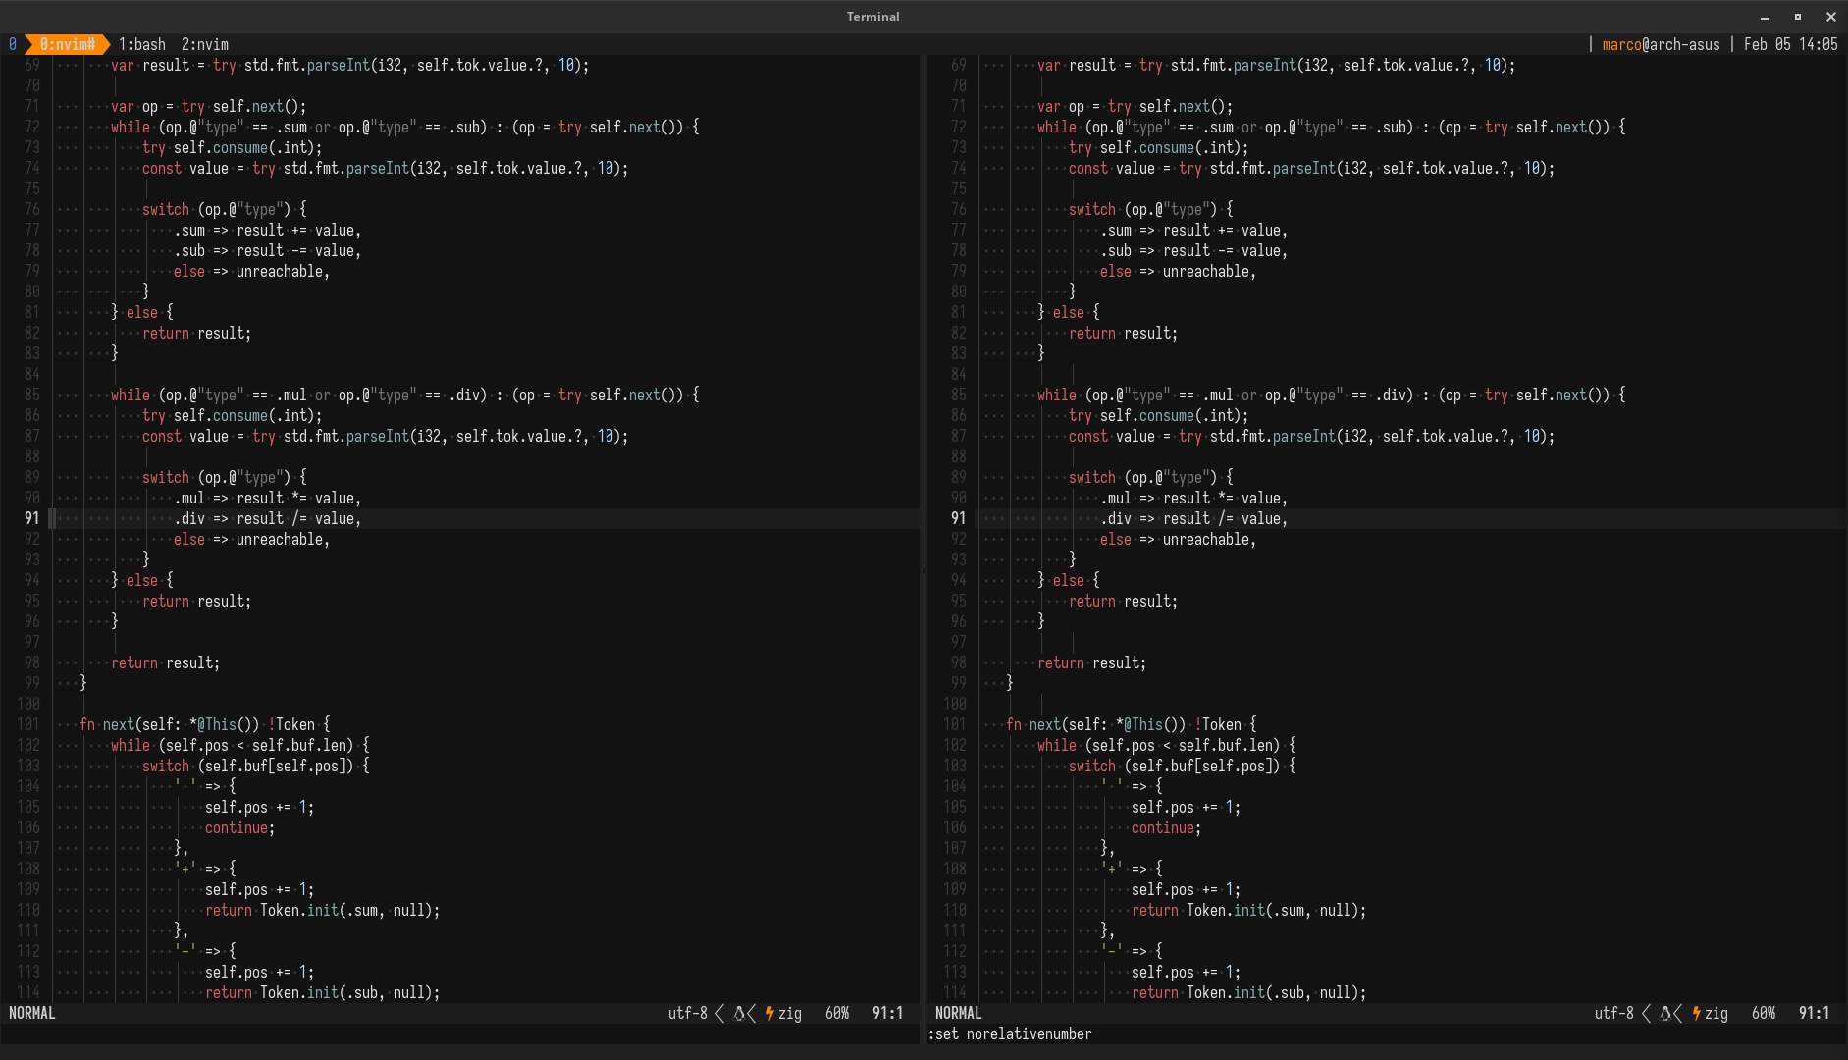The width and height of the screenshot is (1848, 1060).
Task: Toggle the NORMAL mode indicator in left pane
Action: pyautogui.click(x=31, y=1013)
